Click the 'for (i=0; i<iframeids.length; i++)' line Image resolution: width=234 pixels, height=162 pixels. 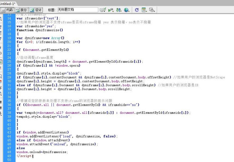[48, 42]
